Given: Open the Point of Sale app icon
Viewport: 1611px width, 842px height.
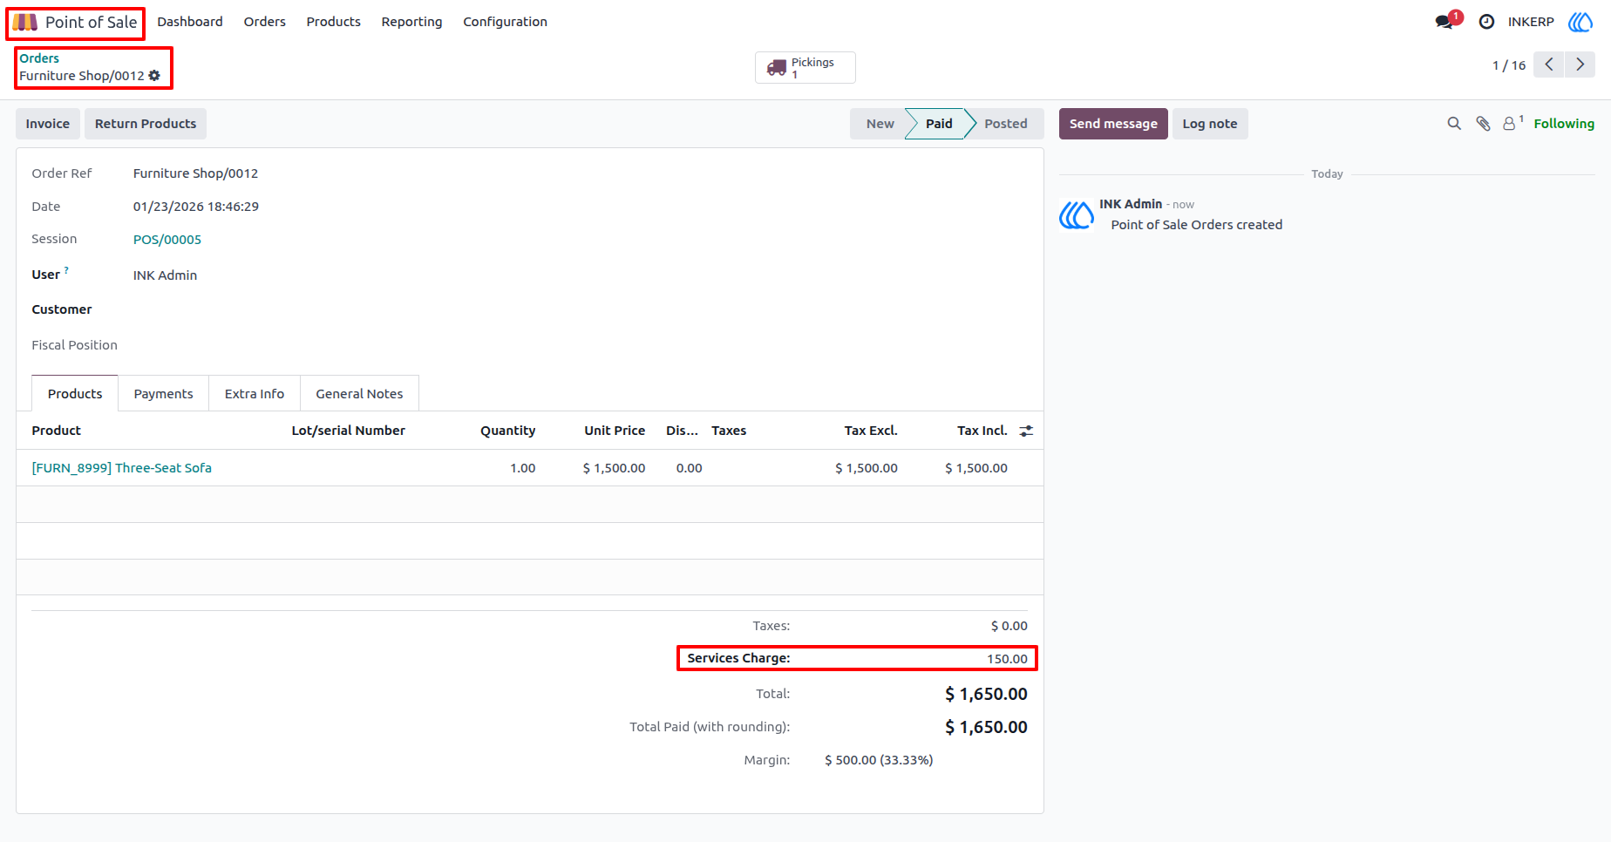Looking at the screenshot, I should tap(25, 22).
